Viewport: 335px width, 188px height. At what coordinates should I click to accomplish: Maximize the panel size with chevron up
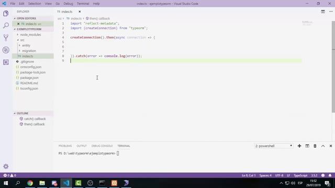323,146
